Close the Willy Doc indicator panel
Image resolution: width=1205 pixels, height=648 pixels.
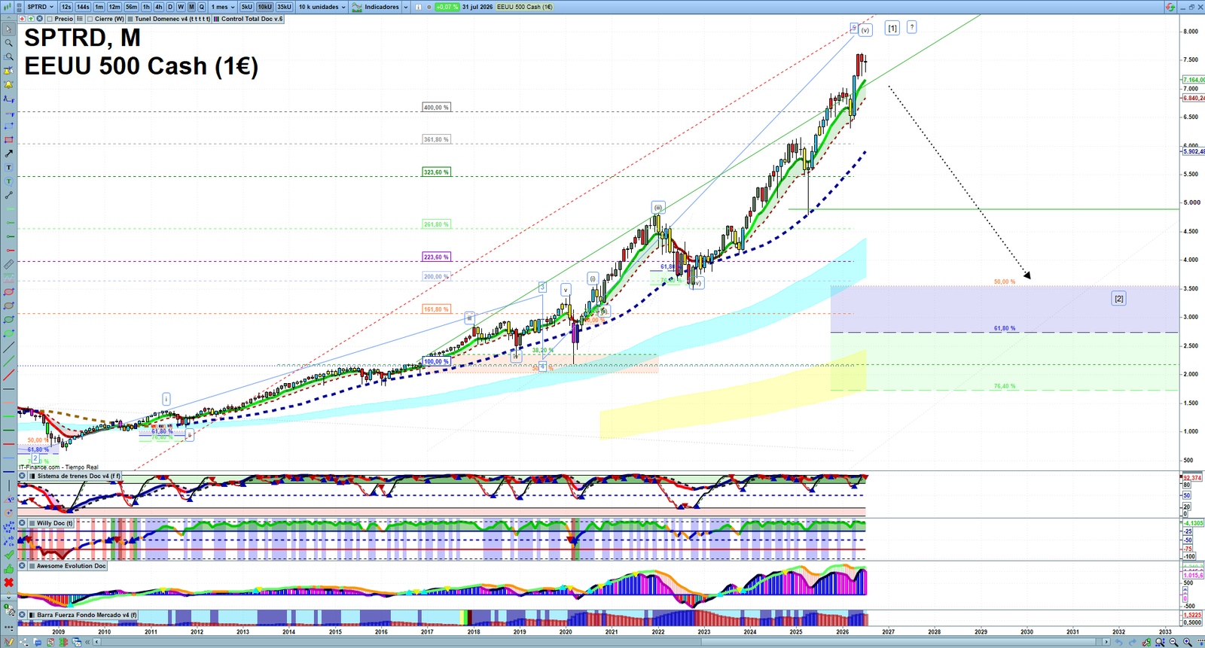(23, 522)
